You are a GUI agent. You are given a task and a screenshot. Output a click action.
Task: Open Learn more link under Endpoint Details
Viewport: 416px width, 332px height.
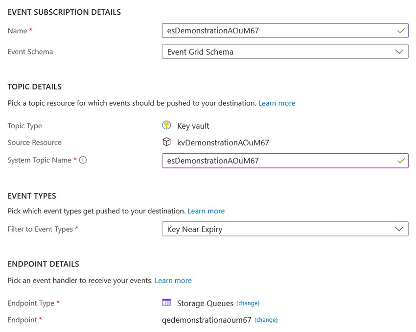click(173, 281)
